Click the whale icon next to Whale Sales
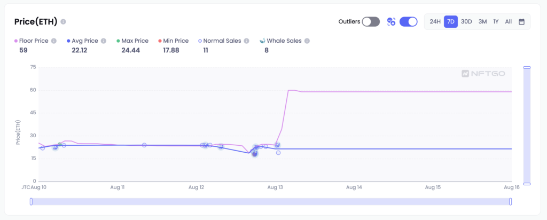 [262, 41]
